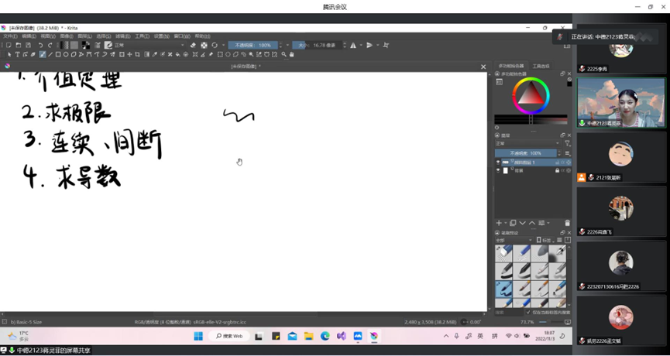Click the redo arrow icon

click(x=50, y=46)
